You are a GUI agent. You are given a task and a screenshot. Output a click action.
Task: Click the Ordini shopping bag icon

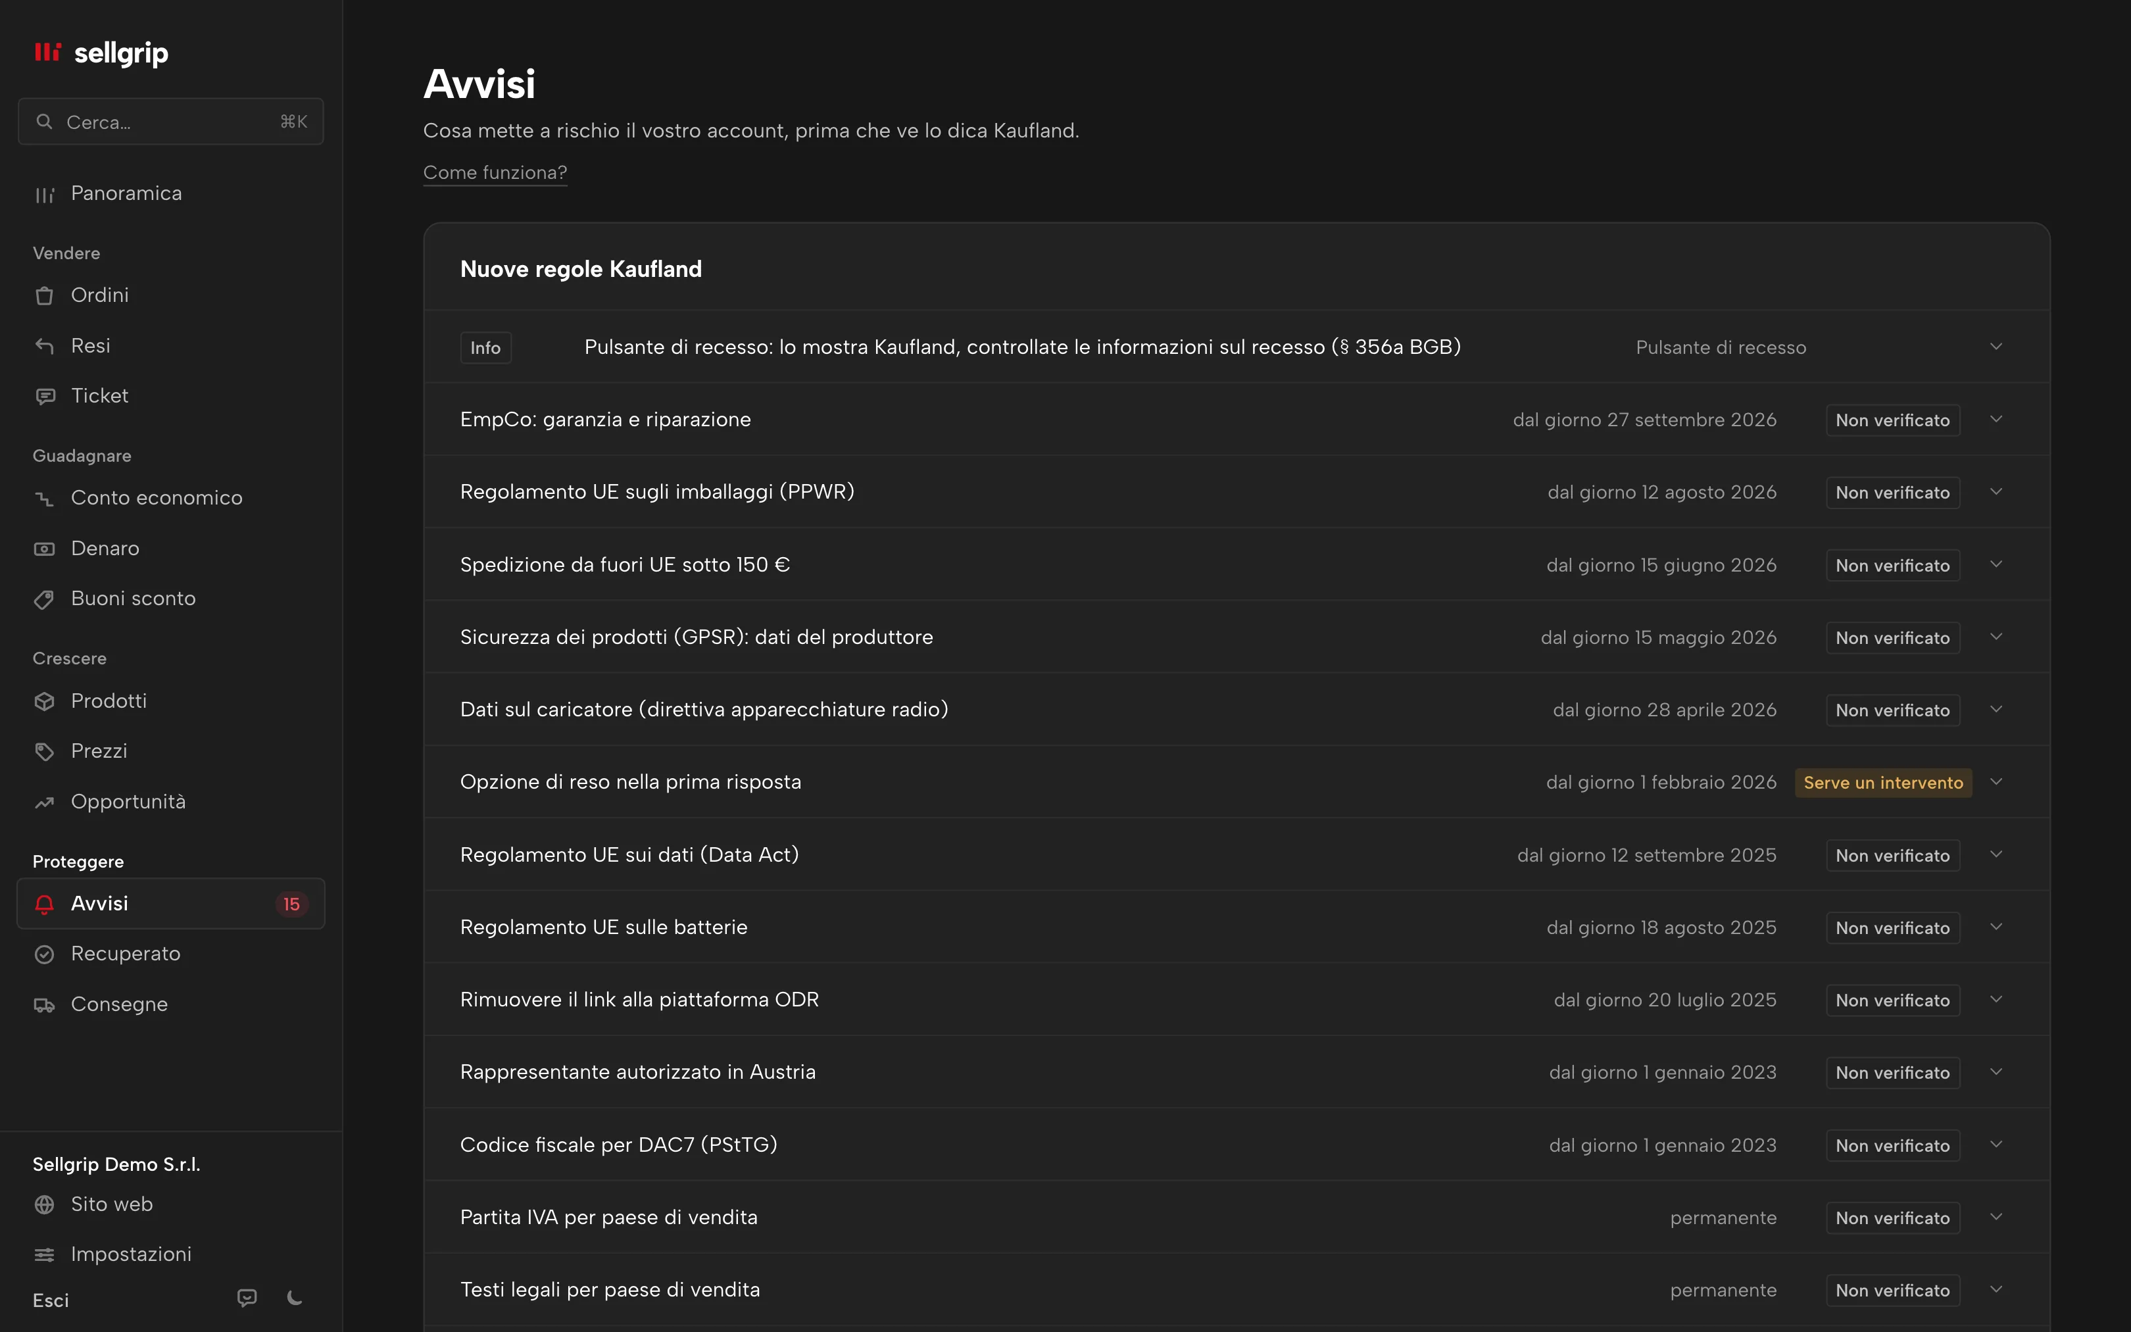pyautogui.click(x=44, y=295)
